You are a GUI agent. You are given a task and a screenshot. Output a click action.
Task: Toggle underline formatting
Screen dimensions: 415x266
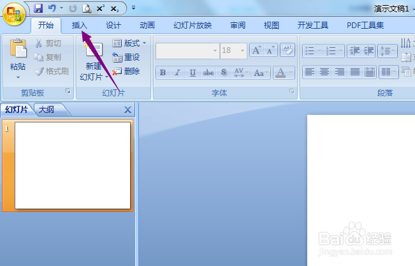[x=193, y=73]
